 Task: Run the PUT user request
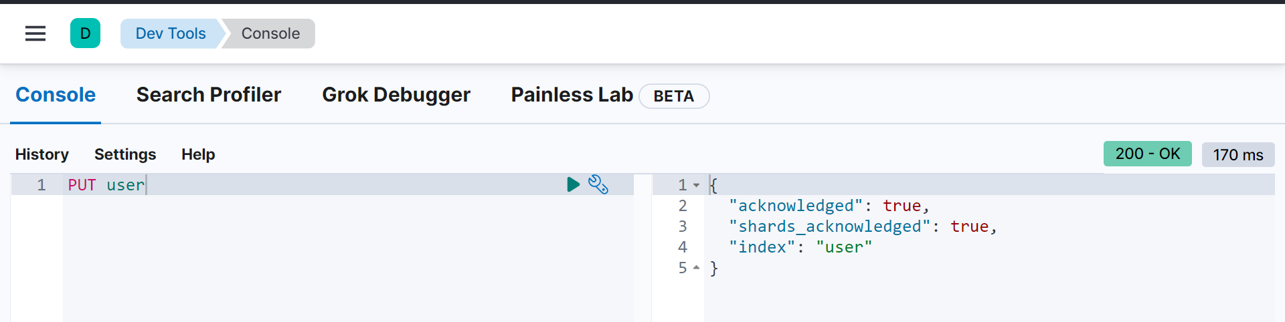pyautogui.click(x=573, y=184)
